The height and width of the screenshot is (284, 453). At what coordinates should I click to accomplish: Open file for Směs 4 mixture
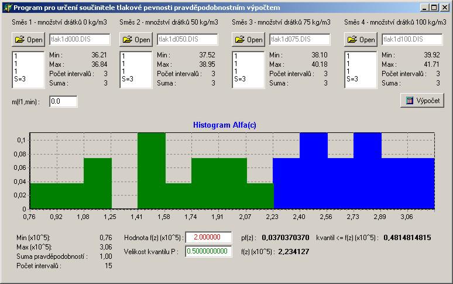pos(361,40)
